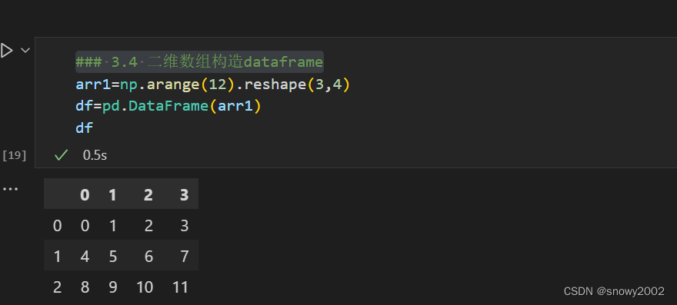Click on the pd.DataFrame(arr1) code line
This screenshot has width=677, height=305.
(x=168, y=106)
